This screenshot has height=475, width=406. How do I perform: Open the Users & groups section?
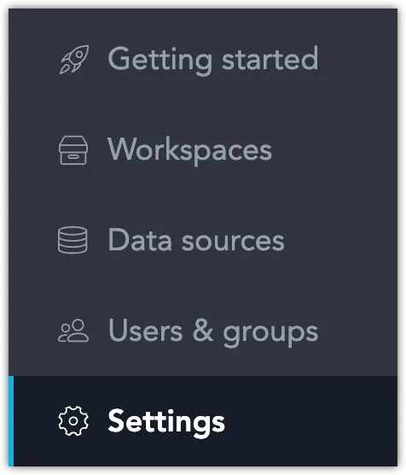point(203,331)
